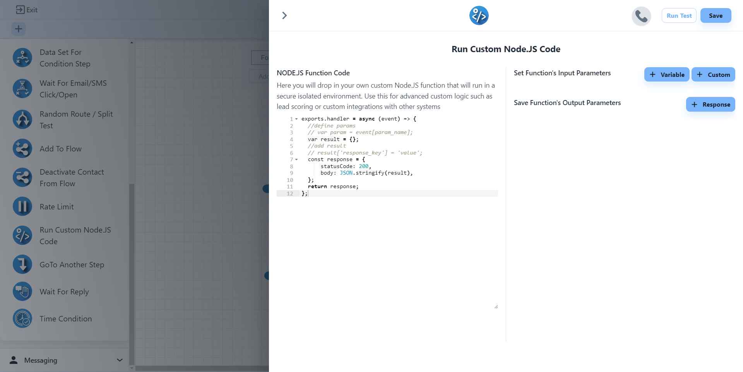Click the 'Time Condition' label
Screen dimensions: 743x372
point(65,319)
